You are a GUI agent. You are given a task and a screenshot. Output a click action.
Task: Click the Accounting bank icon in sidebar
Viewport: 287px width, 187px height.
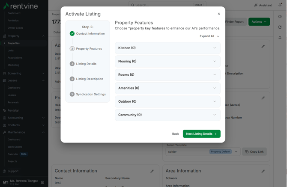click(x=4, y=118)
